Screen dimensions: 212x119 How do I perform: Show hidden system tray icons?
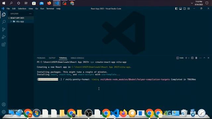[192, 3]
